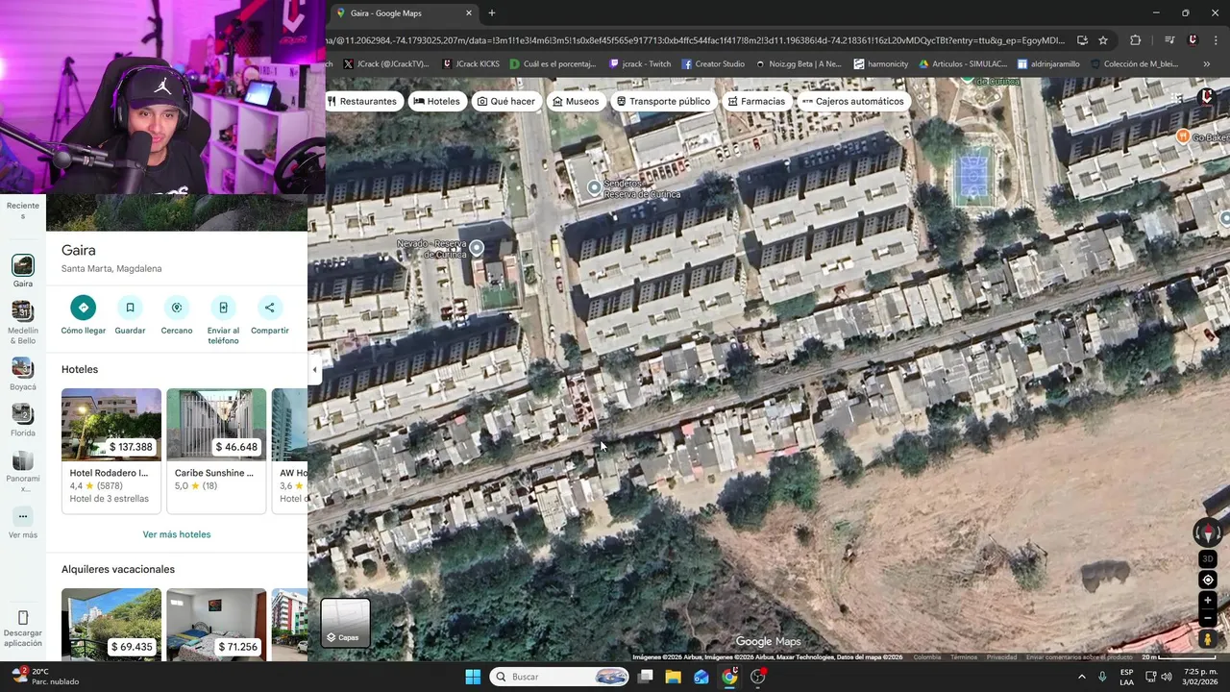Image resolution: width=1230 pixels, height=692 pixels.
Task: Click the my location target icon
Action: pyautogui.click(x=1208, y=580)
